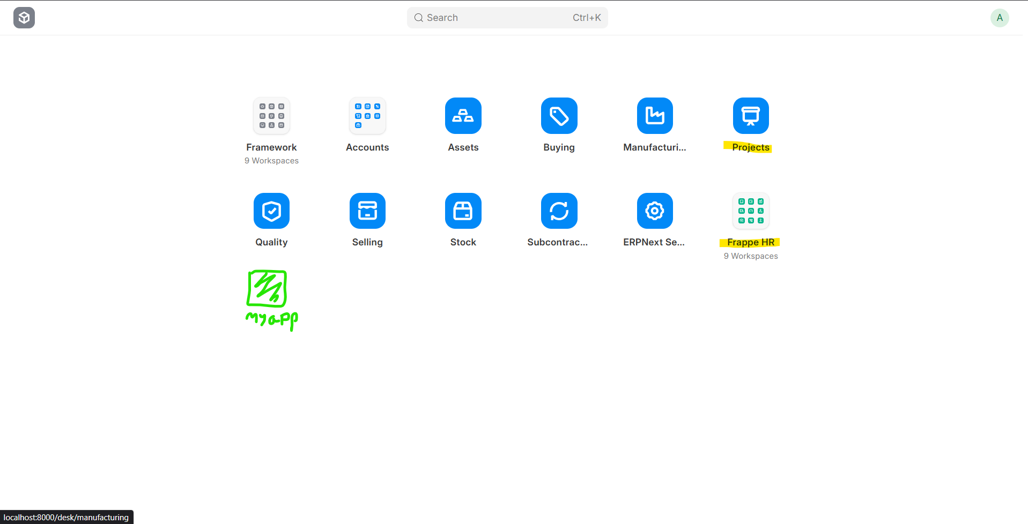Open the user avatar menu

pyautogui.click(x=999, y=18)
